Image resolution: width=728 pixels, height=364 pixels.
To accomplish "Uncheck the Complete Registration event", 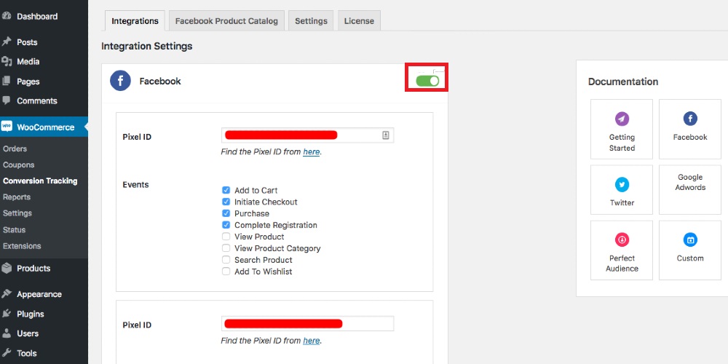I will pyautogui.click(x=226, y=225).
